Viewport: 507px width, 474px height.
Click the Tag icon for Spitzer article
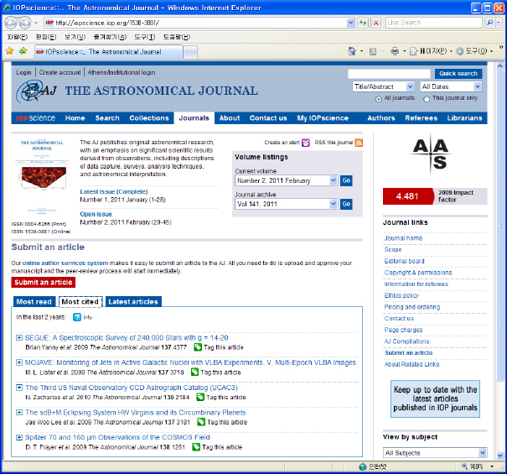196,447
